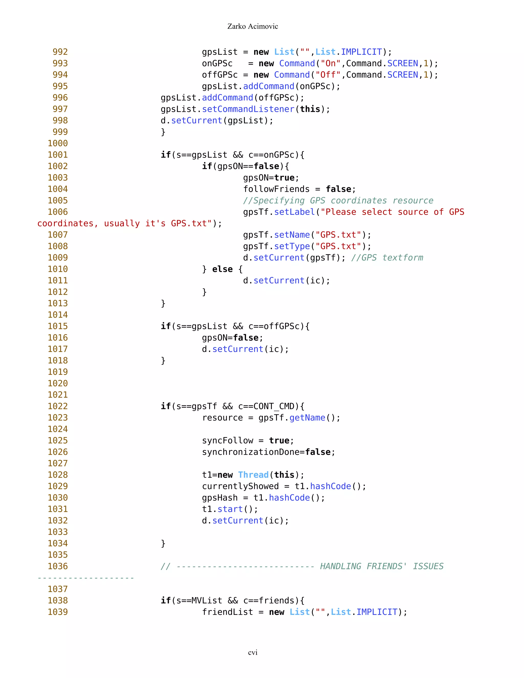This screenshot has width=524, height=678.
Task: Click the synchronizationDone=false statement
Action: [268, 452]
